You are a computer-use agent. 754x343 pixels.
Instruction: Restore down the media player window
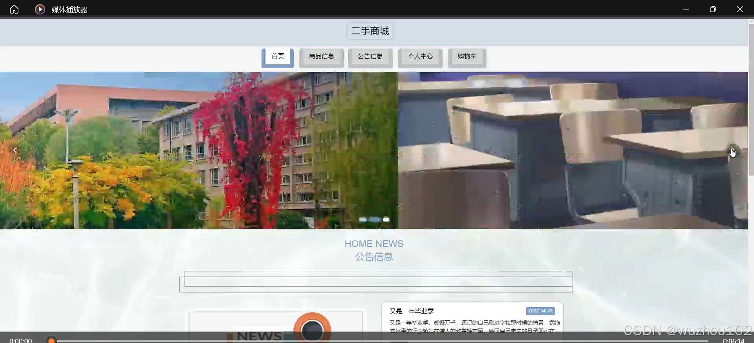tap(713, 9)
